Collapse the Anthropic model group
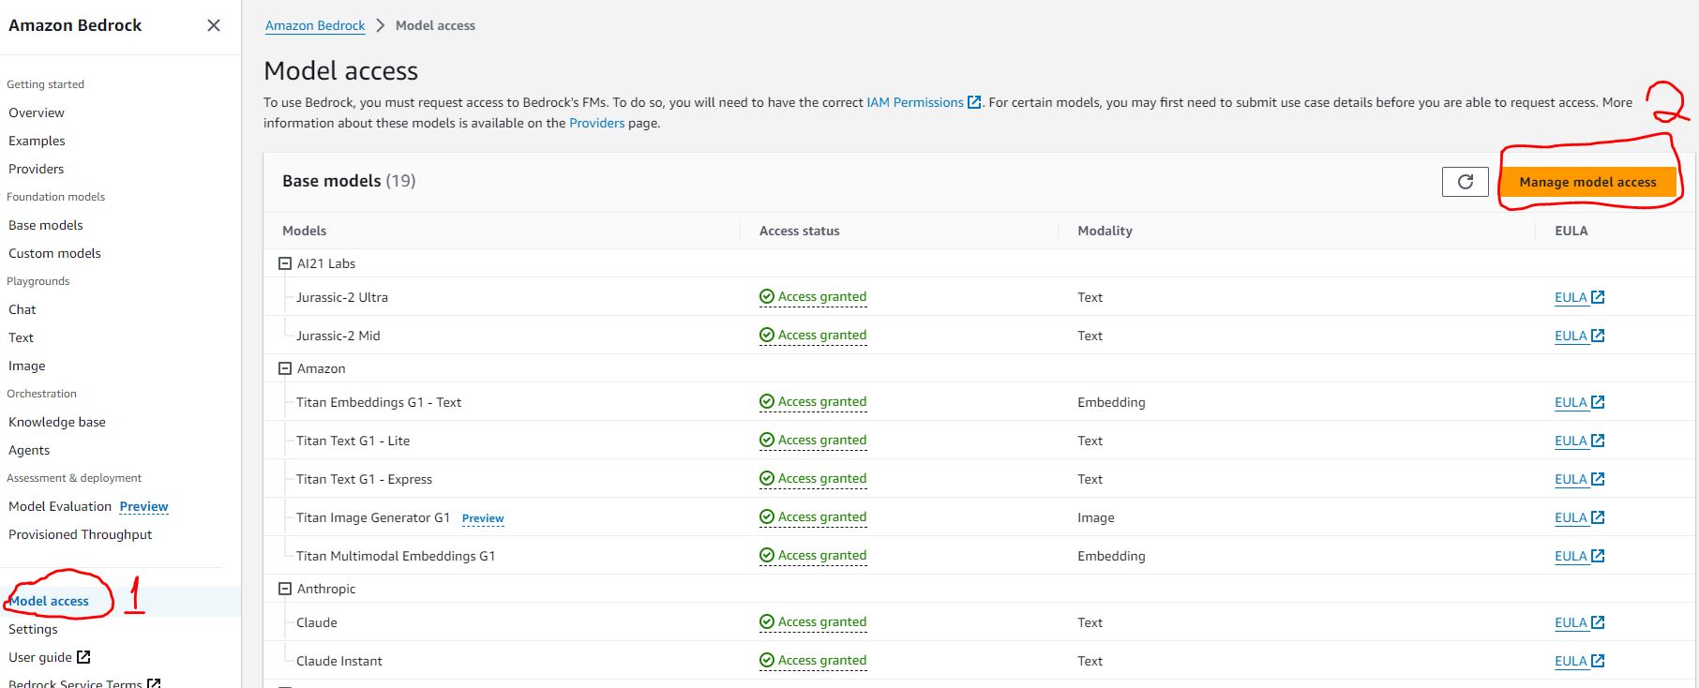The height and width of the screenshot is (688, 1699). (x=285, y=589)
